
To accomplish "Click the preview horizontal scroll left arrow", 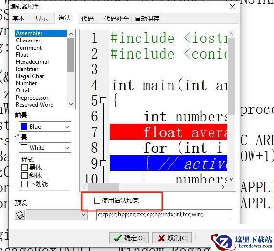I will tap(84, 187).
